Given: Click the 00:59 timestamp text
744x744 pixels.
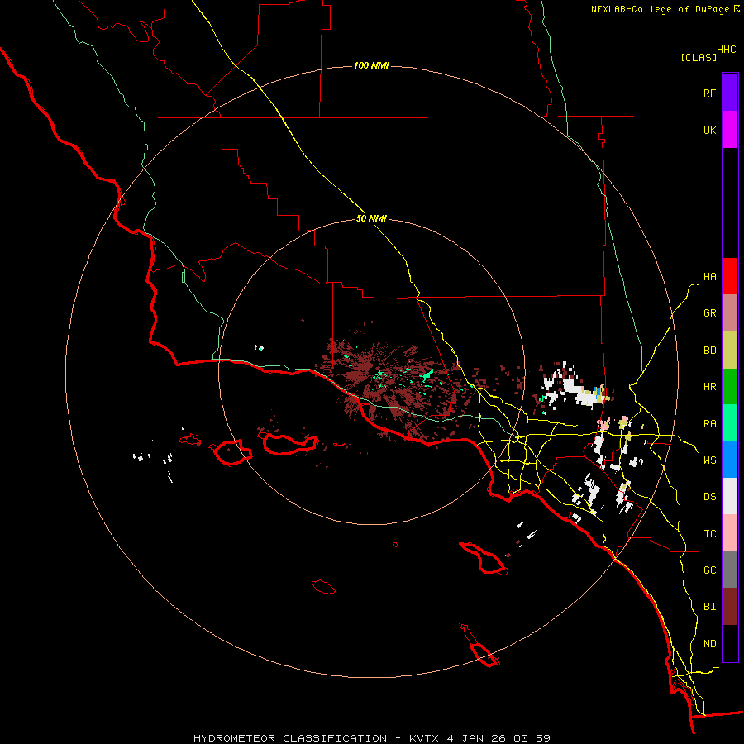Looking at the screenshot, I should coord(532,738).
